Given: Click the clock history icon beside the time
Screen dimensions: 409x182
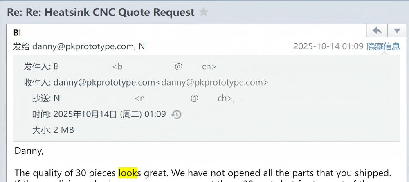Looking at the screenshot, I should click(176, 114).
